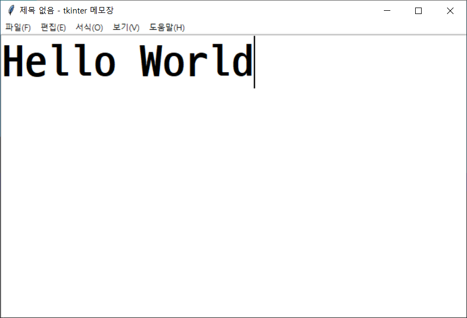Click the tkinter feather icon in title bar

point(11,10)
